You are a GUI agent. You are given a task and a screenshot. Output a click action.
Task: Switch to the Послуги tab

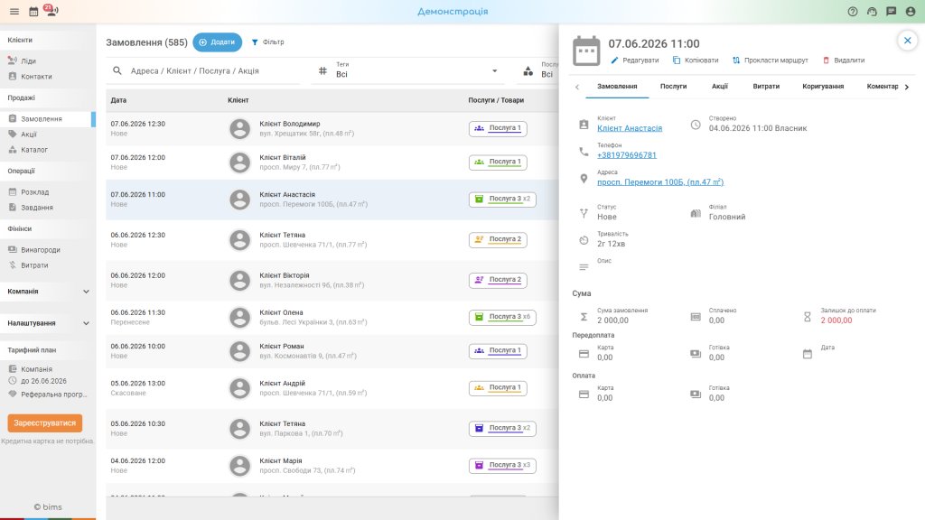673,86
